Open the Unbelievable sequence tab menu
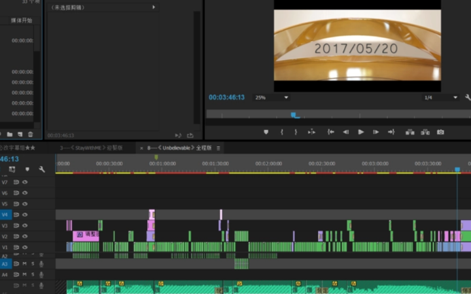The image size is (471, 294). coord(218,148)
